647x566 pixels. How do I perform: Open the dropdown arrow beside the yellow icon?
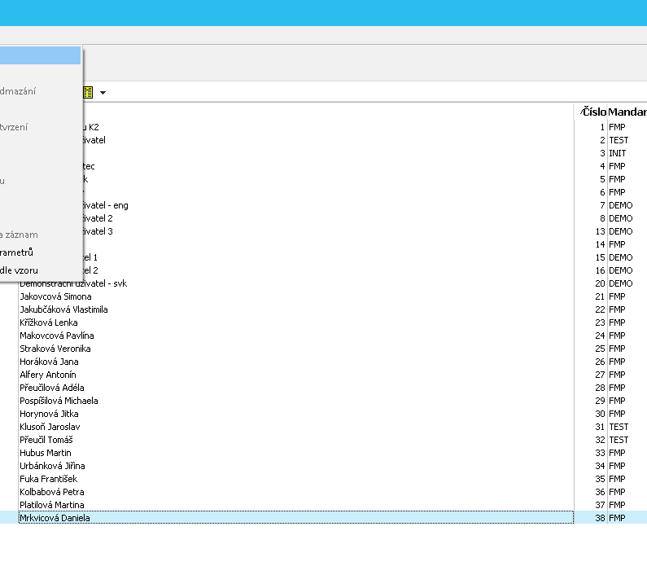(x=103, y=93)
